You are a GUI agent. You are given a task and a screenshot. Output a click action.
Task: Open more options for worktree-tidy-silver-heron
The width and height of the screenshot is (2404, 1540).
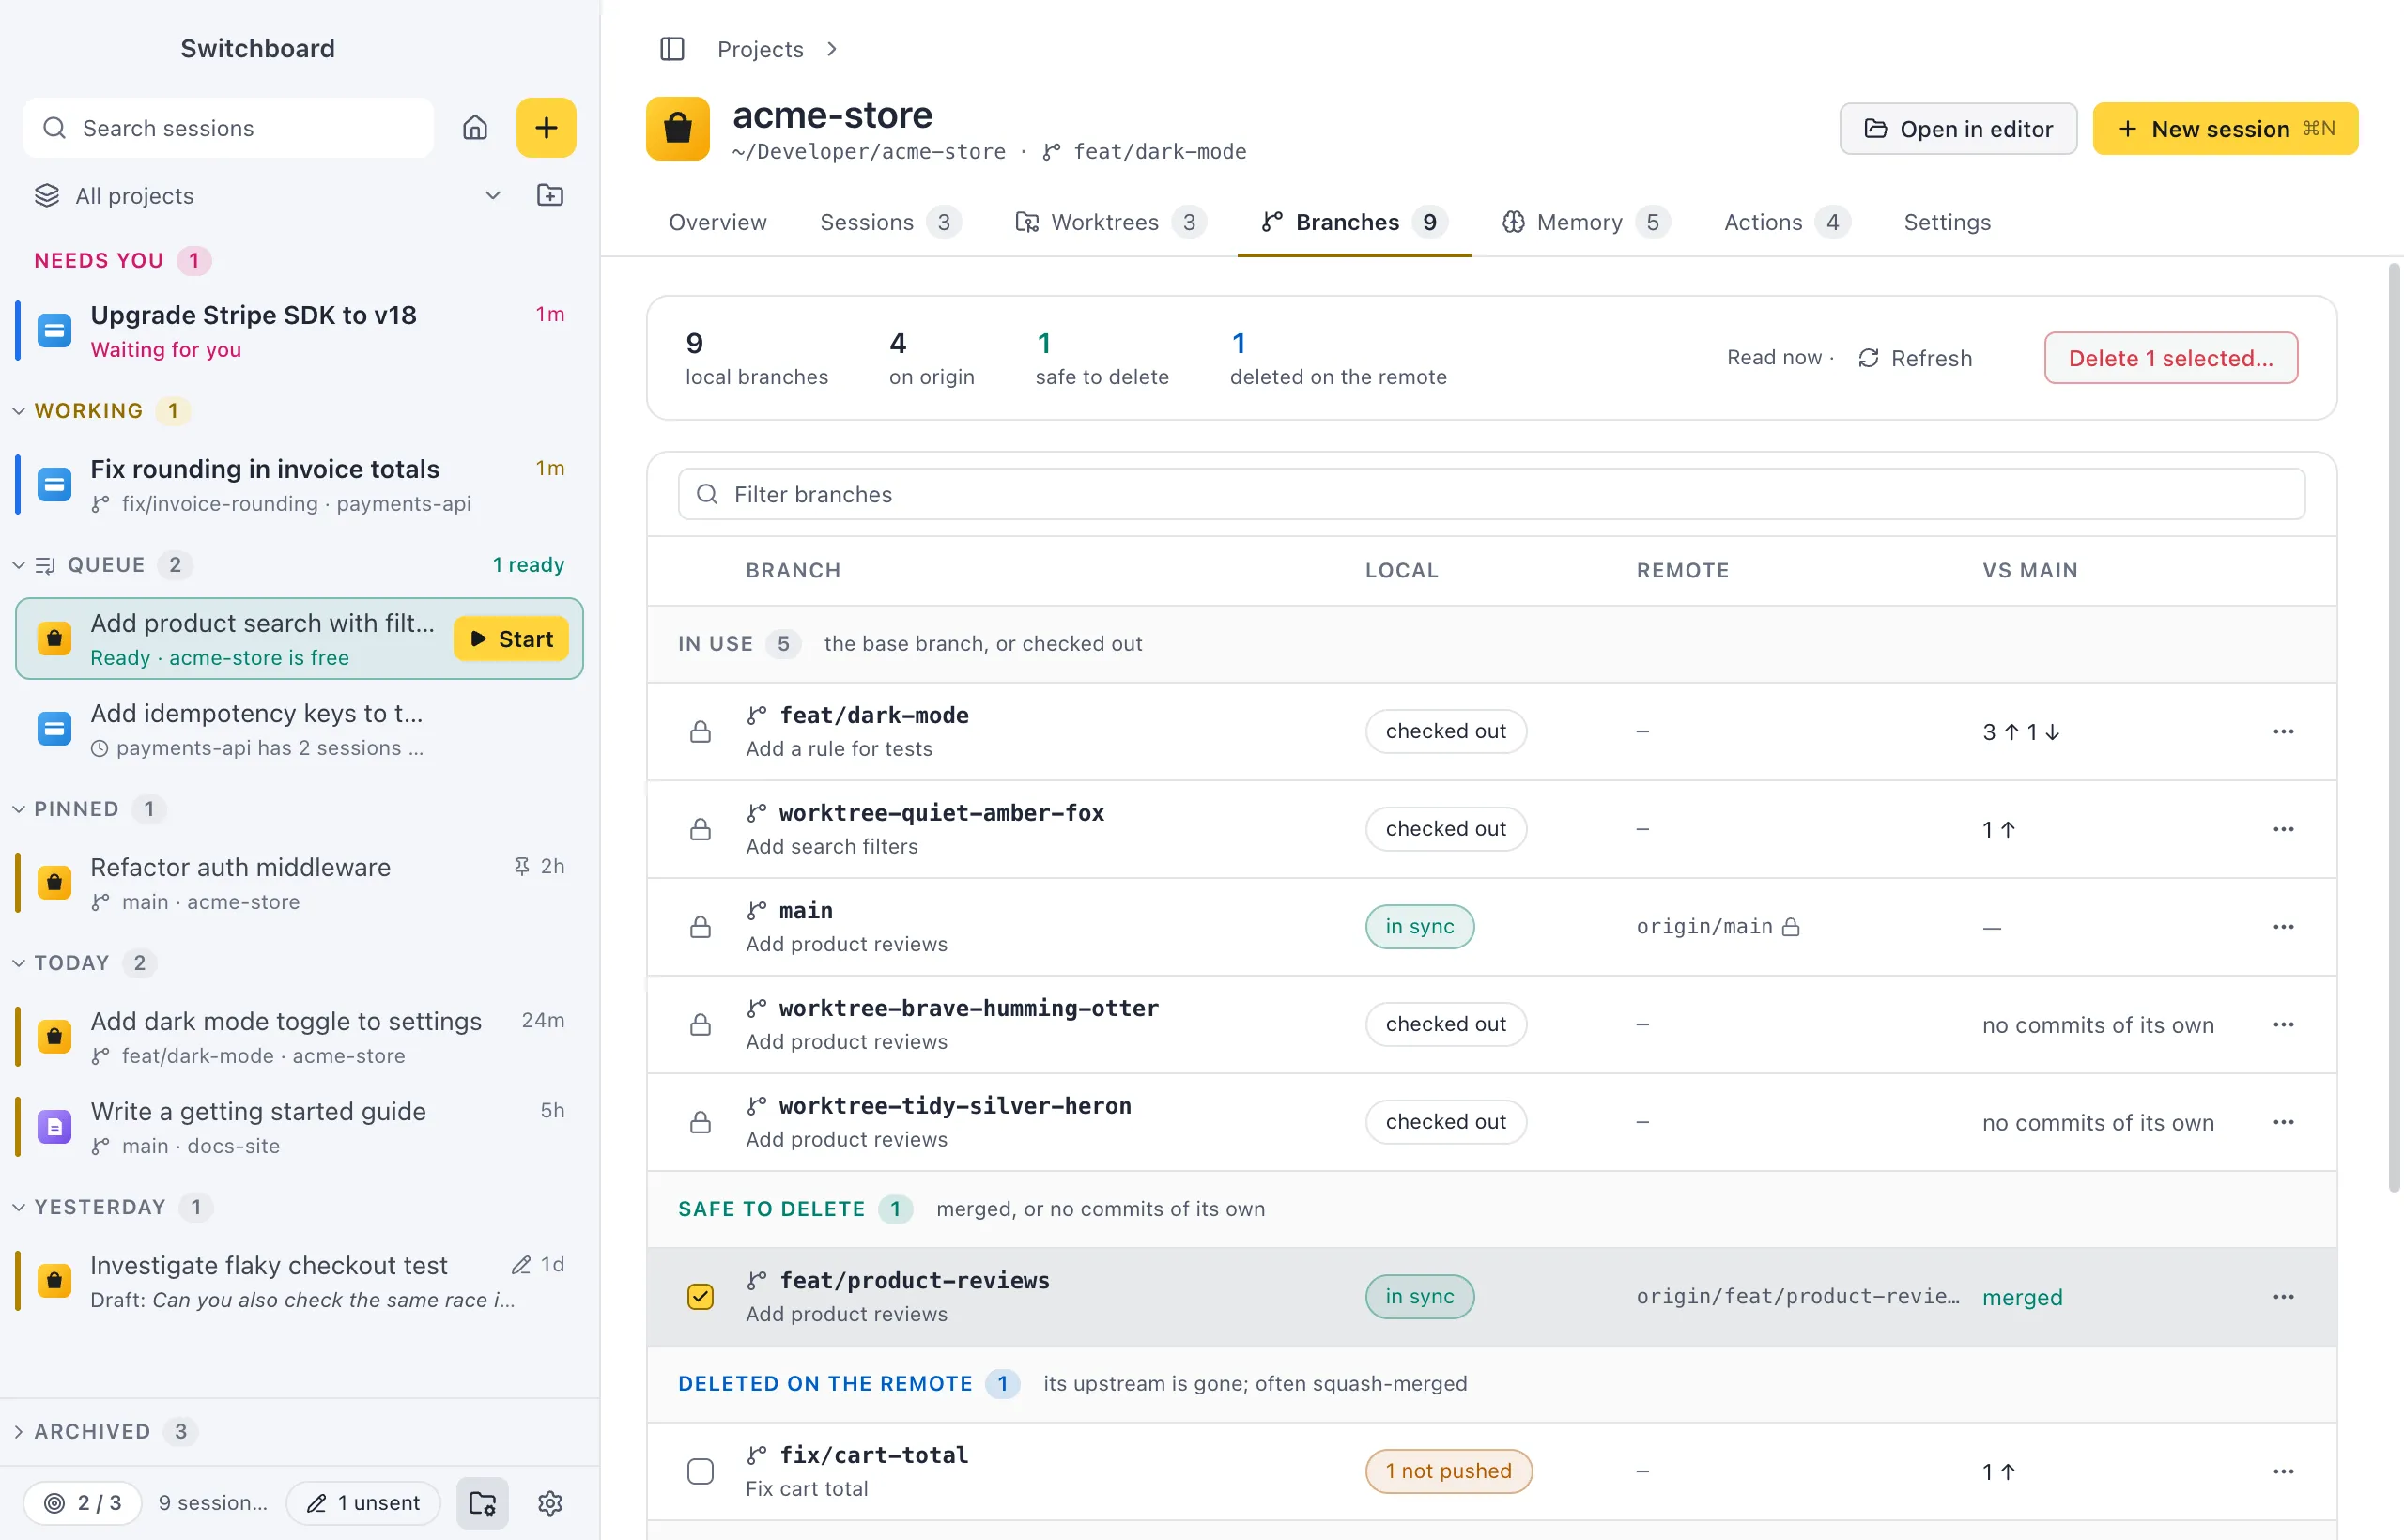click(x=2283, y=1122)
